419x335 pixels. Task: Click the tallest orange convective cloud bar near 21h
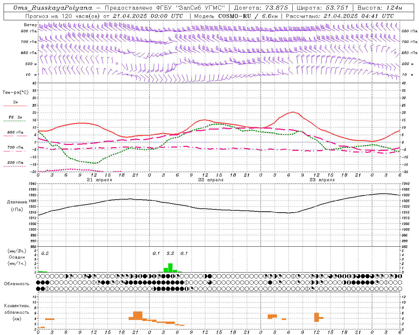tap(138, 316)
